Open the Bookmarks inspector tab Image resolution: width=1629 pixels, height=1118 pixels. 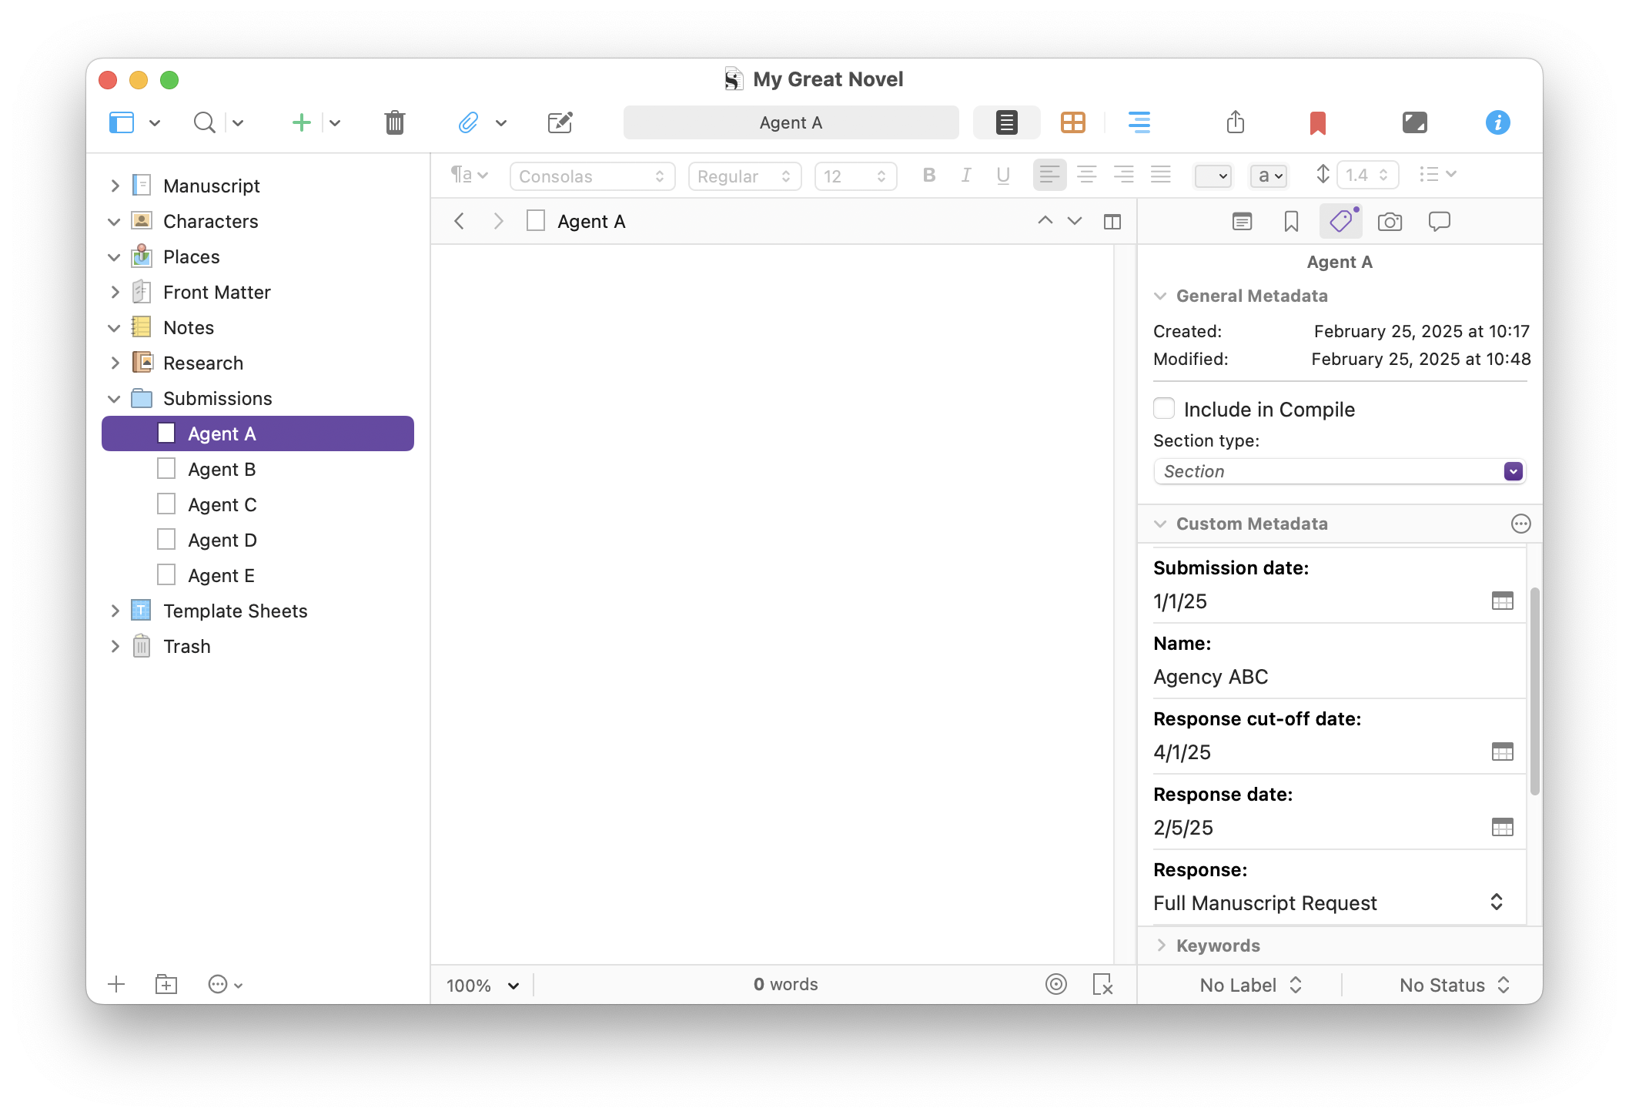click(x=1291, y=222)
